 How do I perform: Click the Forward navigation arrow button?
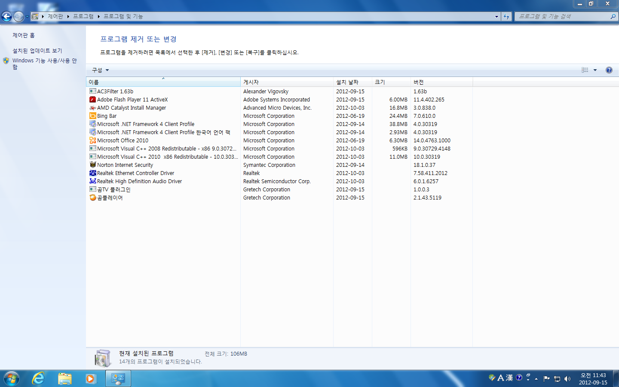(18, 16)
